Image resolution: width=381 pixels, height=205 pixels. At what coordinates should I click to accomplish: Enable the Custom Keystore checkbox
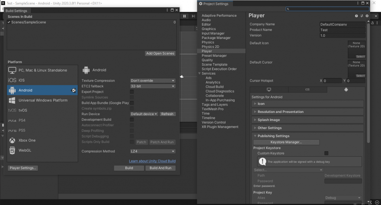[326, 153]
